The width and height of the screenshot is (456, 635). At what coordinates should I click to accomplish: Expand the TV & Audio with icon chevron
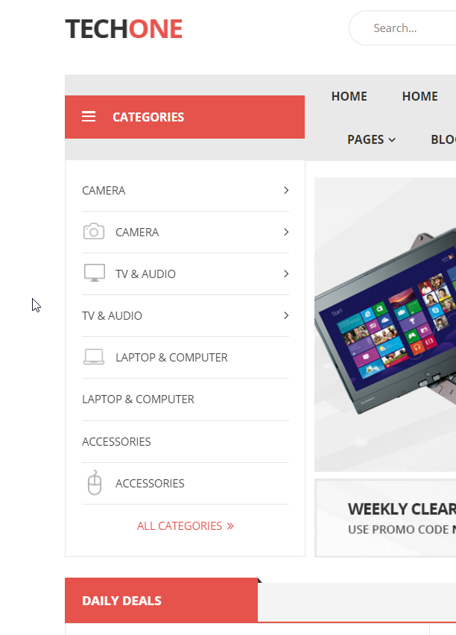pyautogui.click(x=286, y=274)
